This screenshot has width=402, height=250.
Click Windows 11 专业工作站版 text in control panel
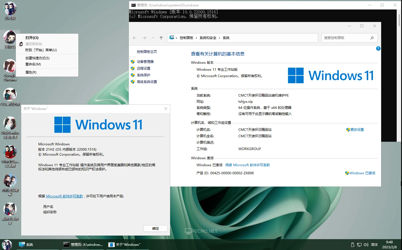click(x=217, y=70)
